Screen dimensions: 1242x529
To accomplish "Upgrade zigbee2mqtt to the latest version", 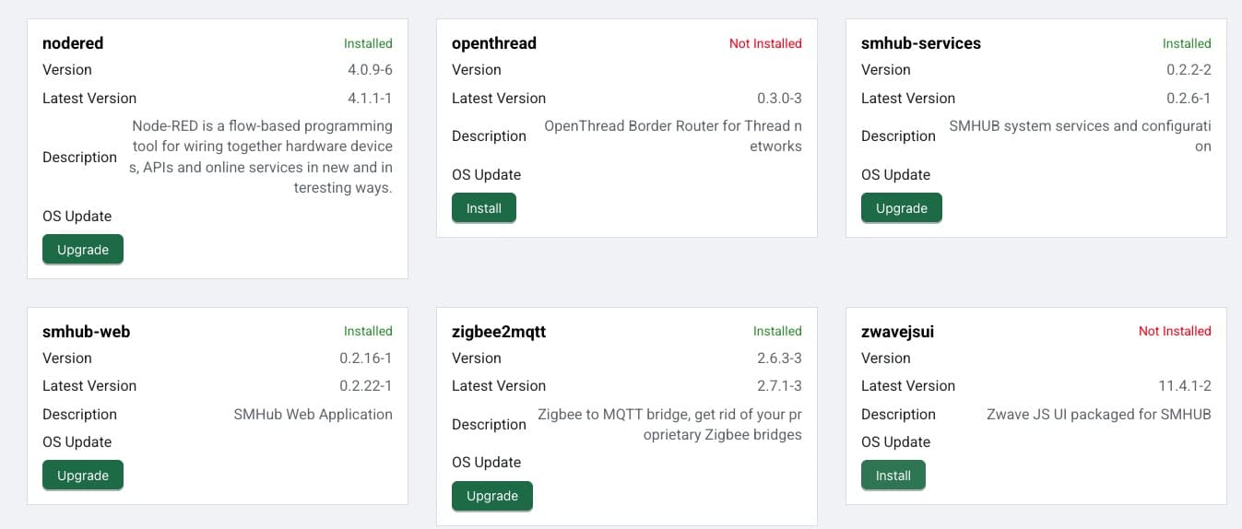I will [491, 496].
